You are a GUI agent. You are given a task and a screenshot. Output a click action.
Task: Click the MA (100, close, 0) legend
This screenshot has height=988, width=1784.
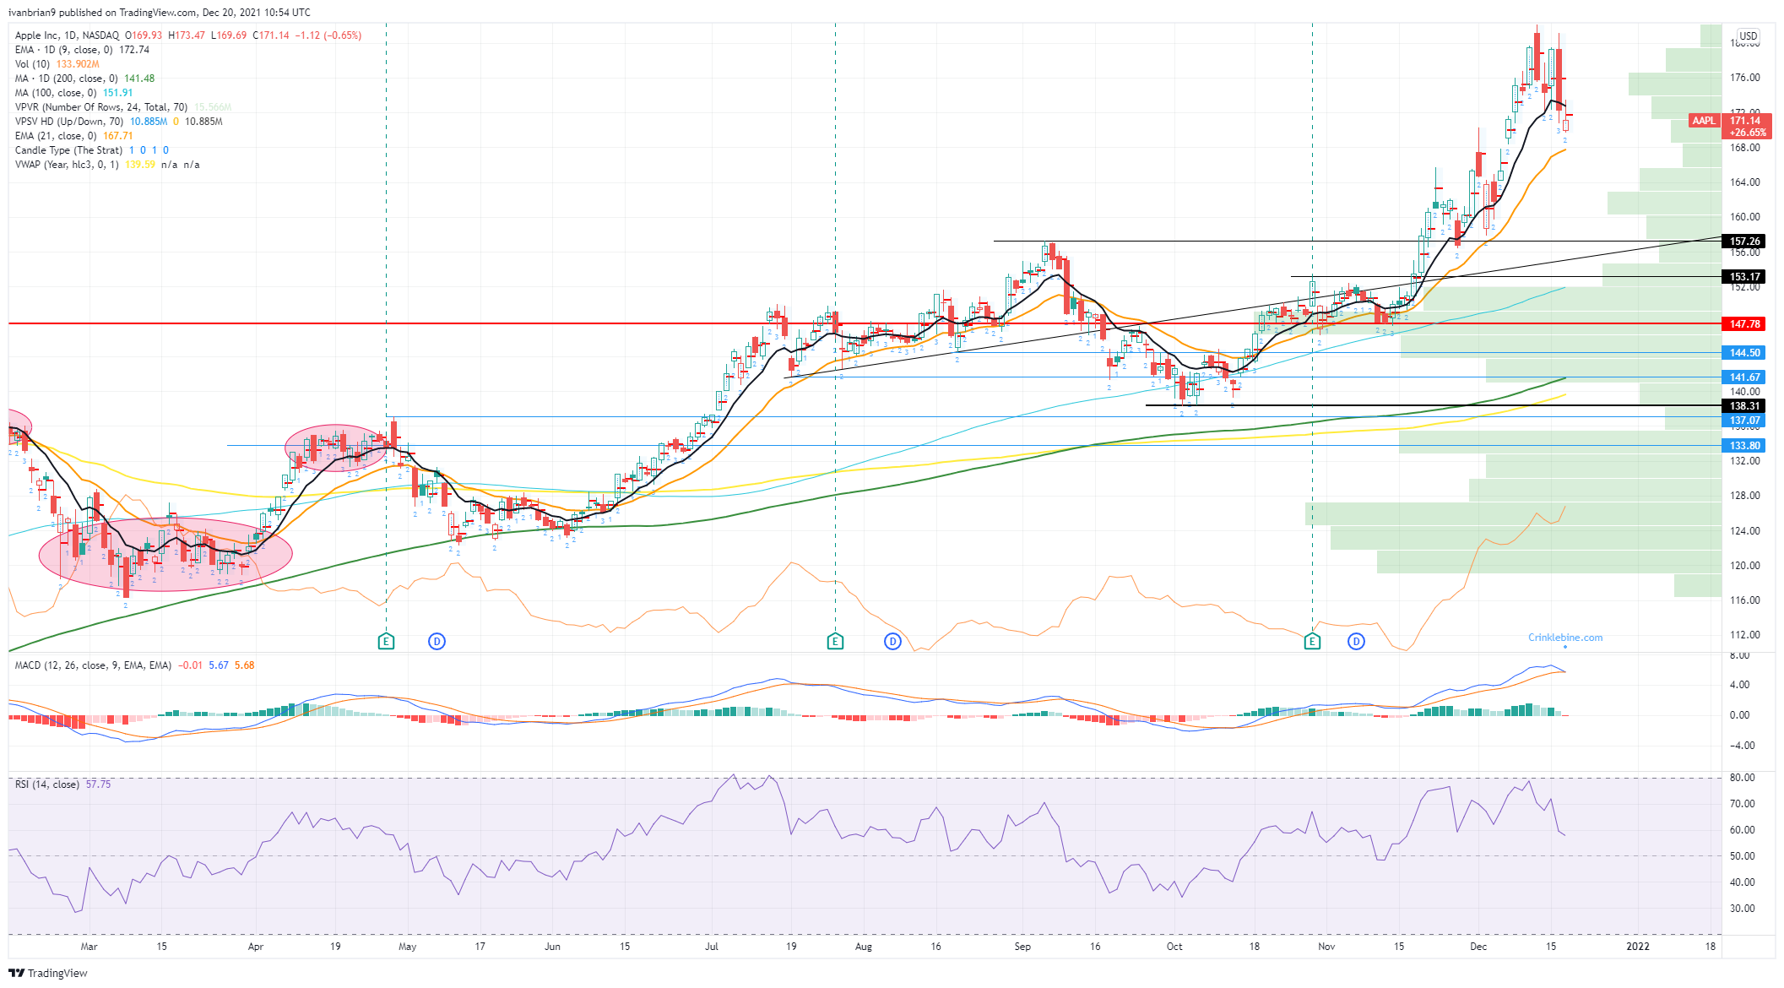pos(73,93)
